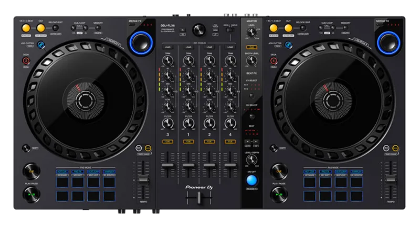Tap the top pad under left SAMPLER mode
420x227 pixels.
109,182
